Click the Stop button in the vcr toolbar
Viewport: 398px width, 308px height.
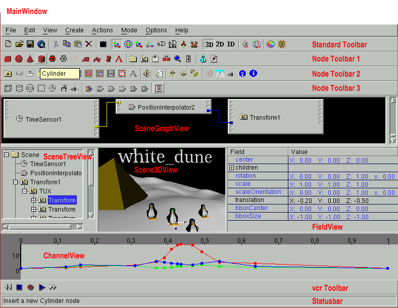(19, 287)
